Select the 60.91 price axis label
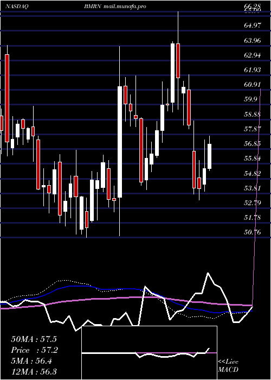Screen dimensions: 271x380 (x=253, y=84)
